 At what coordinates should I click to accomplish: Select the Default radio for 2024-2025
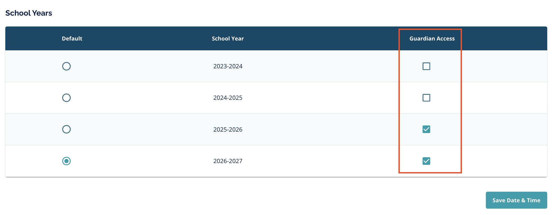pos(66,98)
